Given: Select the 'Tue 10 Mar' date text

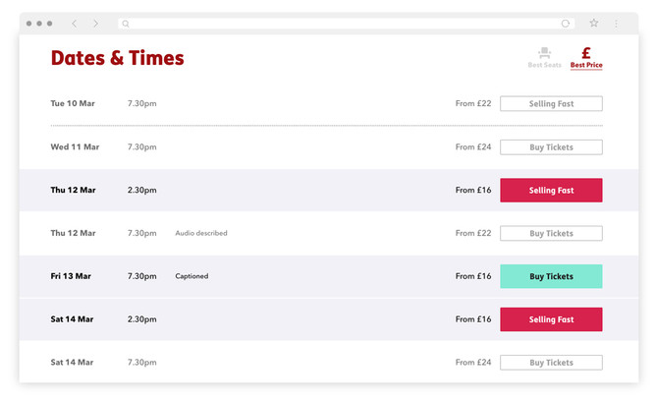Looking at the screenshot, I should click(73, 103).
